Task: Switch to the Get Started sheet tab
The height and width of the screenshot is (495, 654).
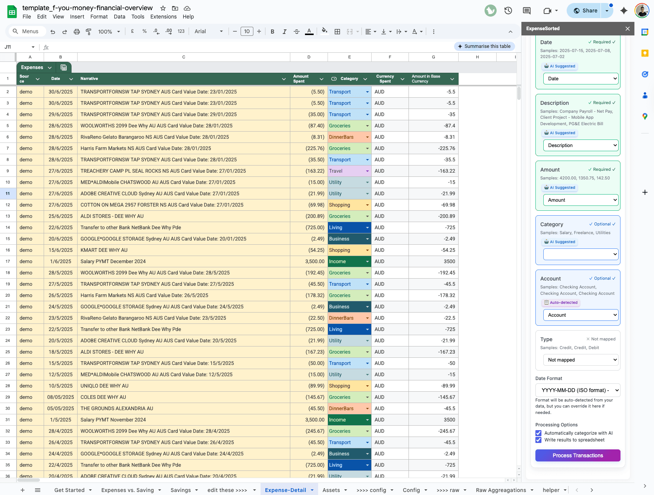Action: [70, 490]
